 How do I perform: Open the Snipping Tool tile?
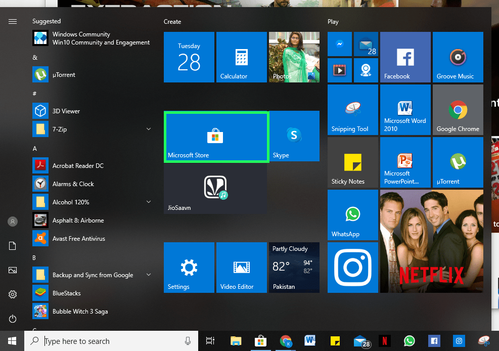[x=352, y=110]
